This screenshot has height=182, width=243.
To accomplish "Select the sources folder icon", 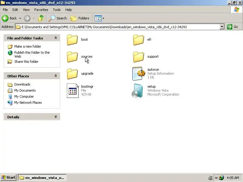I will [72, 57].
